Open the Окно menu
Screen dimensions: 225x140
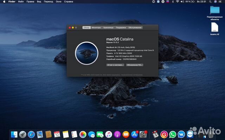(x=59, y=1)
